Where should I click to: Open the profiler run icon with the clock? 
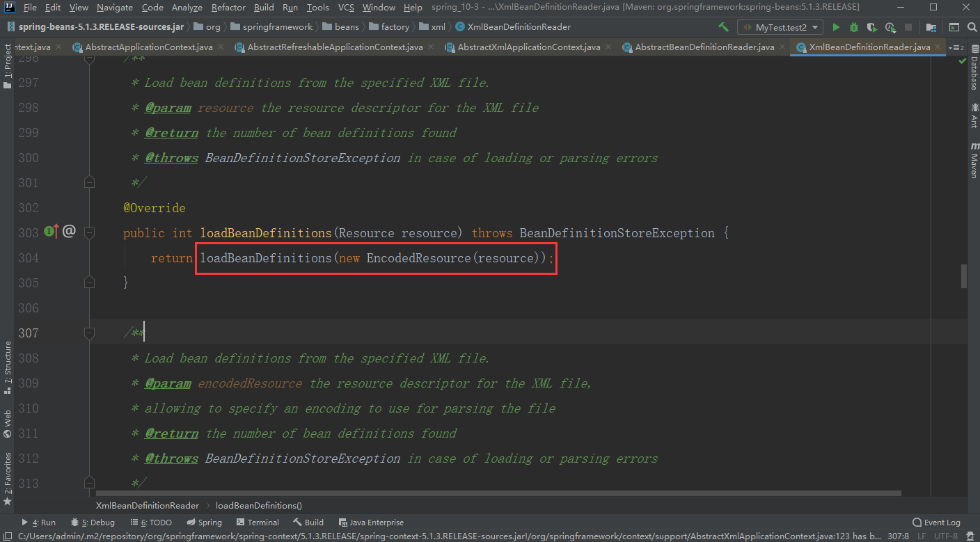890,27
